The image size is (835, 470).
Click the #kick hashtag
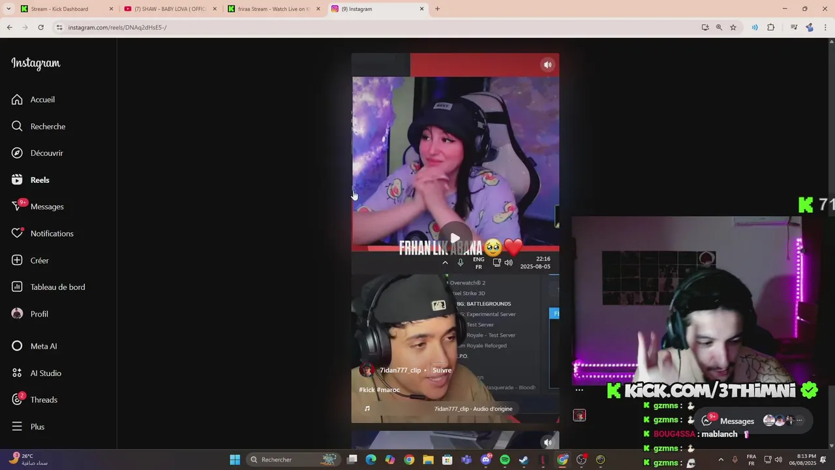pos(367,390)
